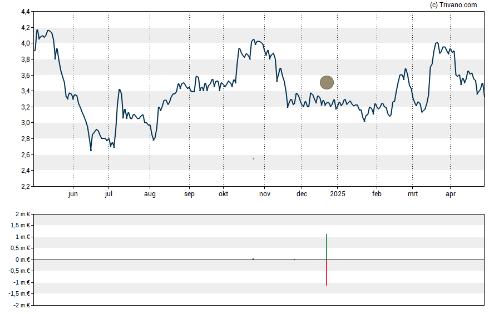Click the '-1,5 m.€' volume axis label
This screenshot has height=314, width=494.
click(19, 294)
